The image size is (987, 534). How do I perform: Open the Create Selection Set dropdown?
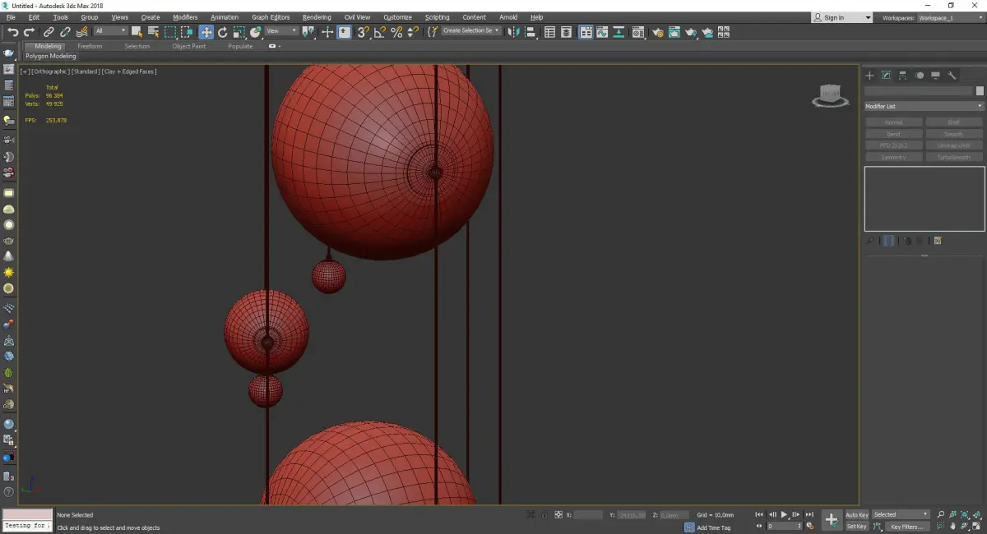[x=471, y=30]
